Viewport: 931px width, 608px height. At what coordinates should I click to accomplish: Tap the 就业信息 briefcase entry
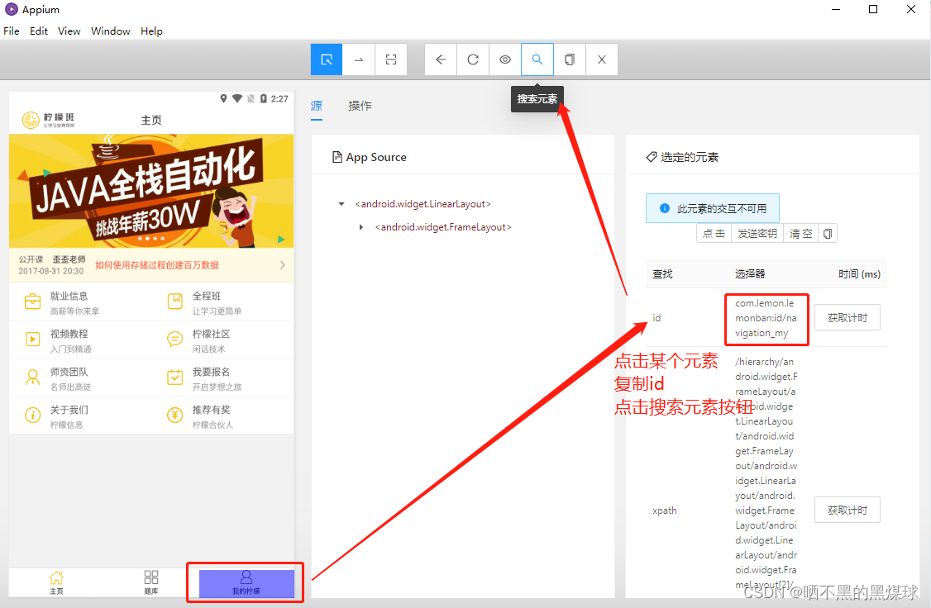tap(80, 302)
